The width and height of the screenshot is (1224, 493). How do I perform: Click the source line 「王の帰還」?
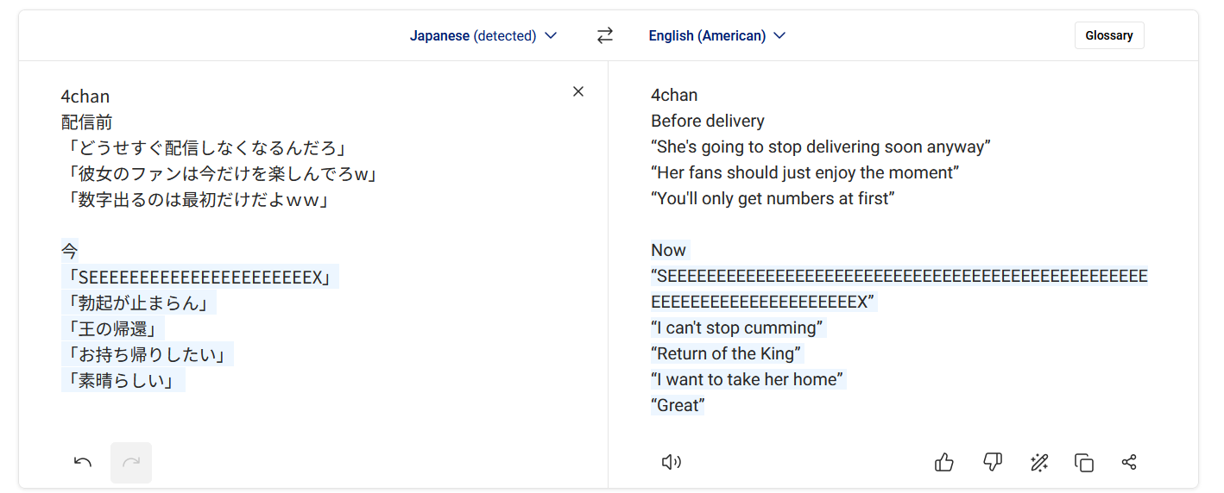112,328
